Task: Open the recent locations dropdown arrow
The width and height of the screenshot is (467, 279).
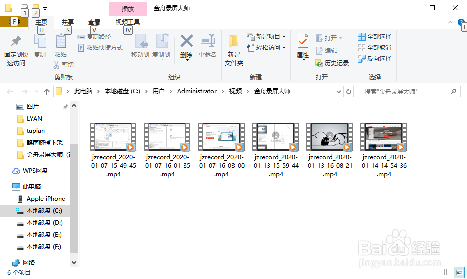Action: coord(36,91)
